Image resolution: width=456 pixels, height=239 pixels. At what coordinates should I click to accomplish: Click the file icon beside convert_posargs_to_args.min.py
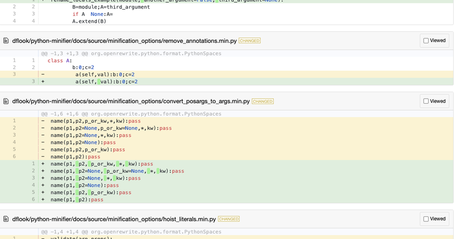[x=6, y=102]
